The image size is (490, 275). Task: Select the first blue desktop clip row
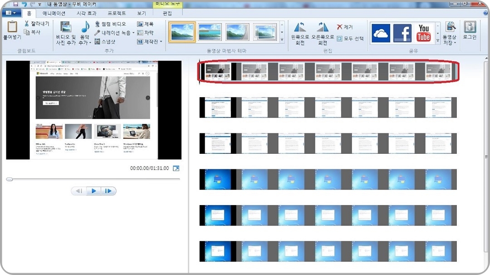coord(328,179)
